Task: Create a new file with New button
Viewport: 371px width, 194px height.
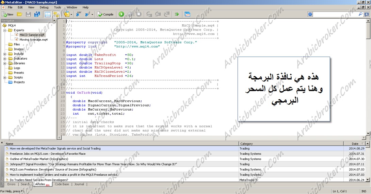Action: [7, 14]
